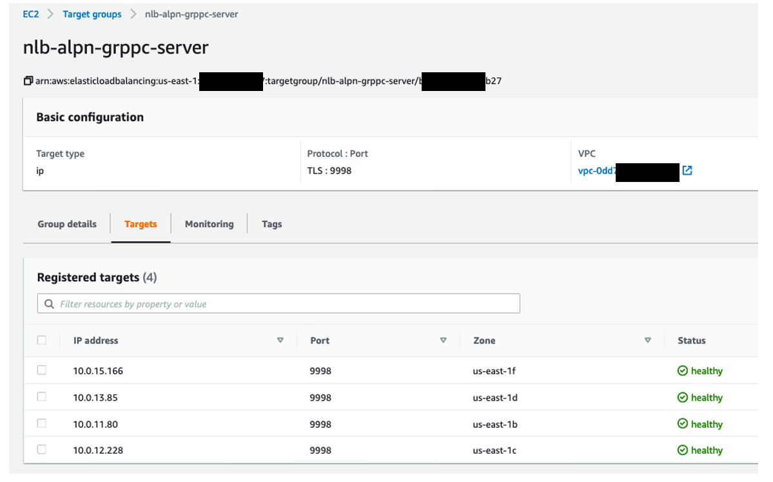Viewport: 773px width, 482px height.
Task: Sort by IP address column arrow
Action: 280,341
